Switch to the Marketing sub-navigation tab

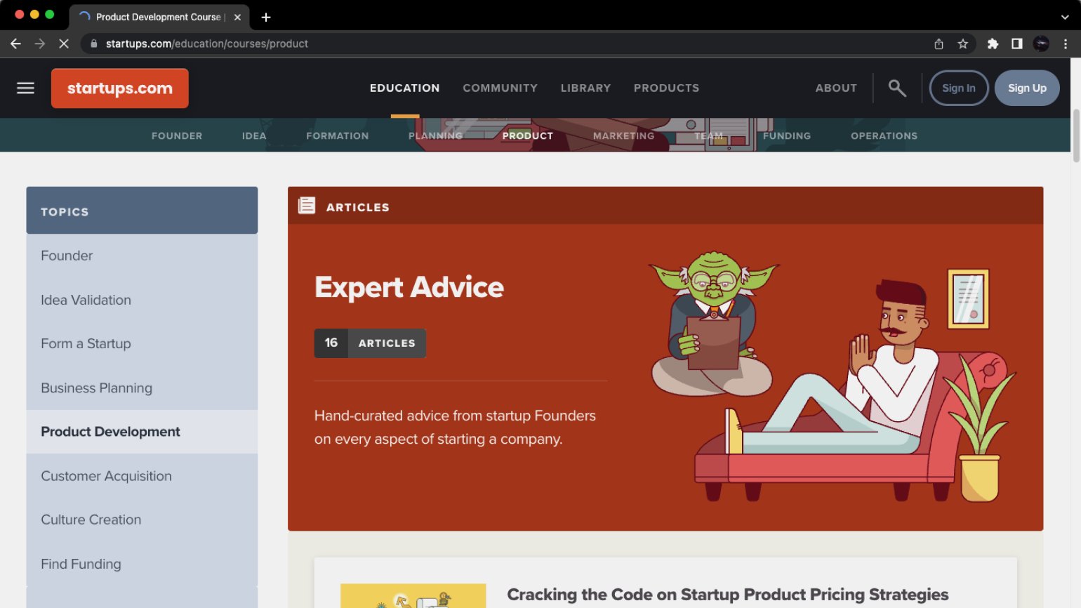623,136
